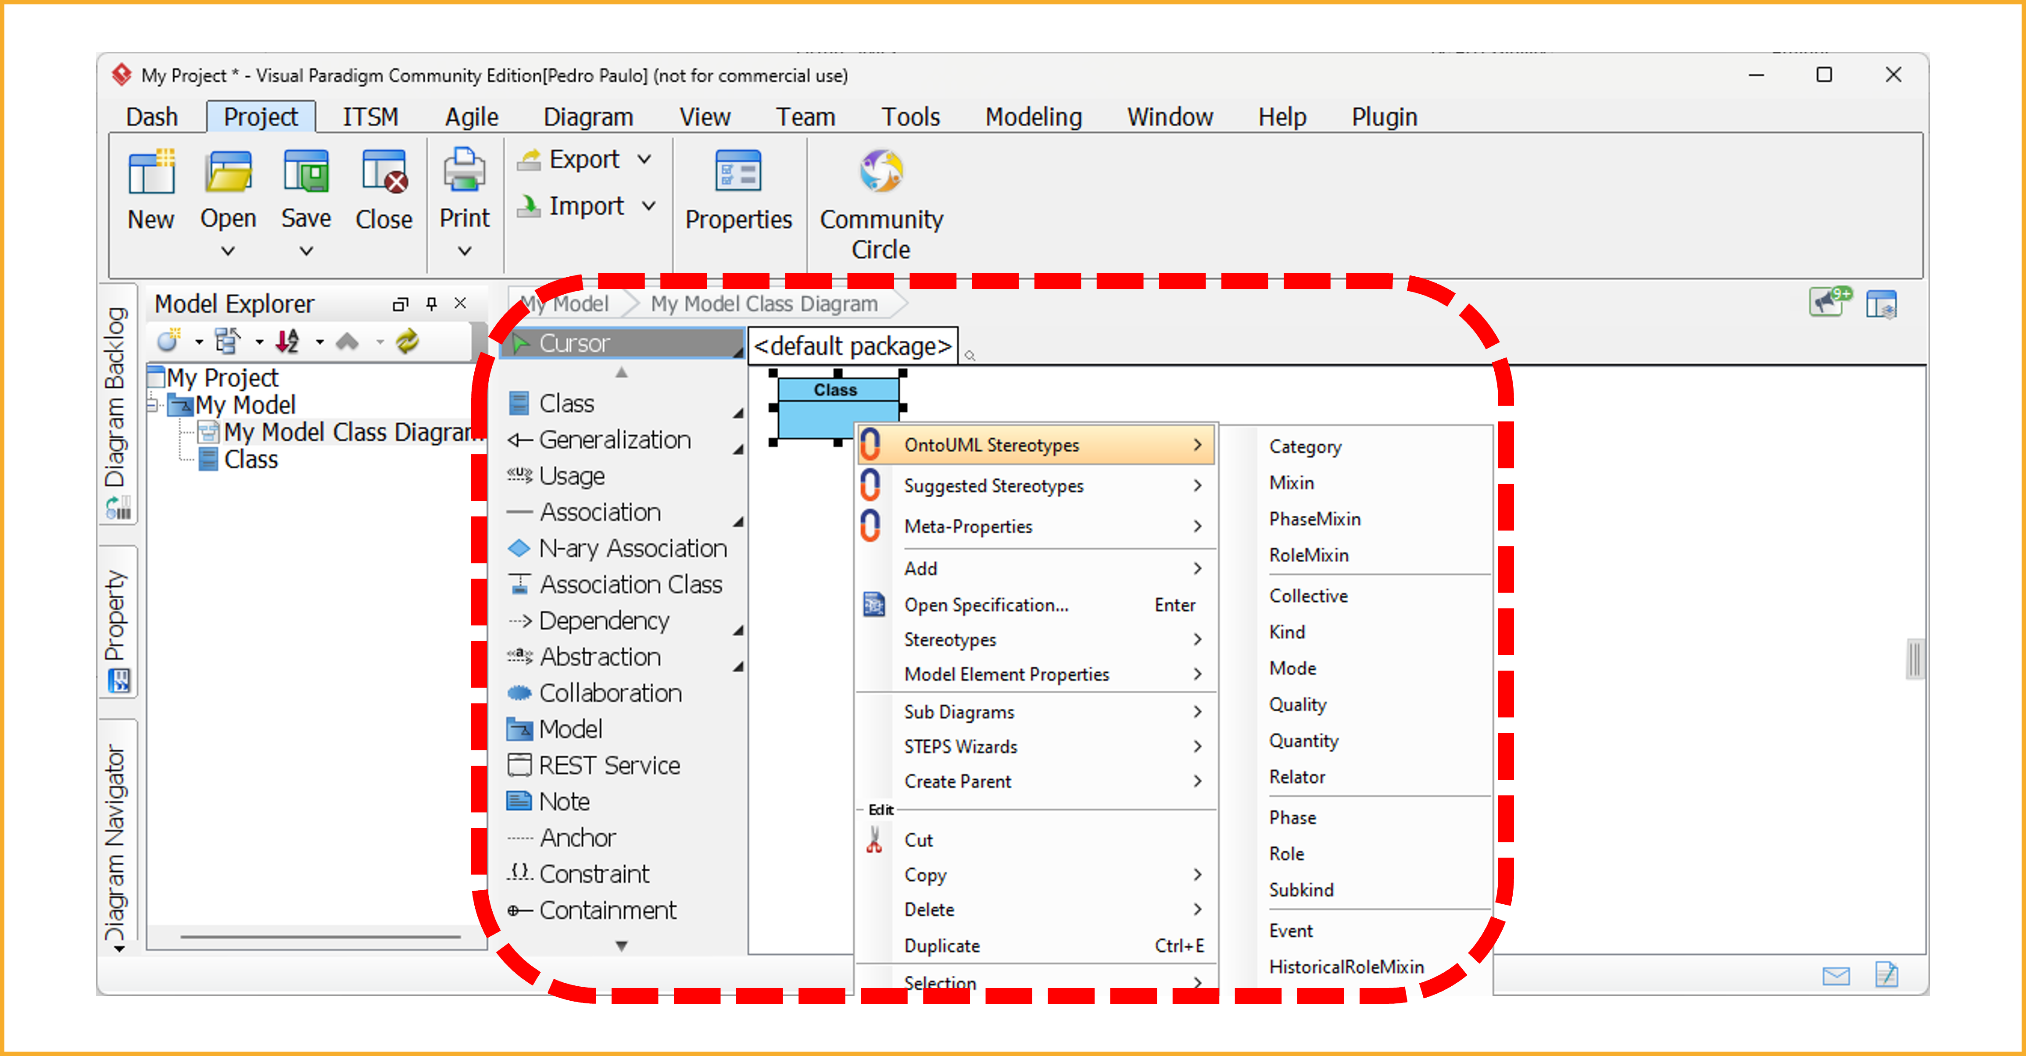Image resolution: width=2026 pixels, height=1056 pixels.
Task: Choose Open Specification... from context menu
Action: pos(1035,606)
